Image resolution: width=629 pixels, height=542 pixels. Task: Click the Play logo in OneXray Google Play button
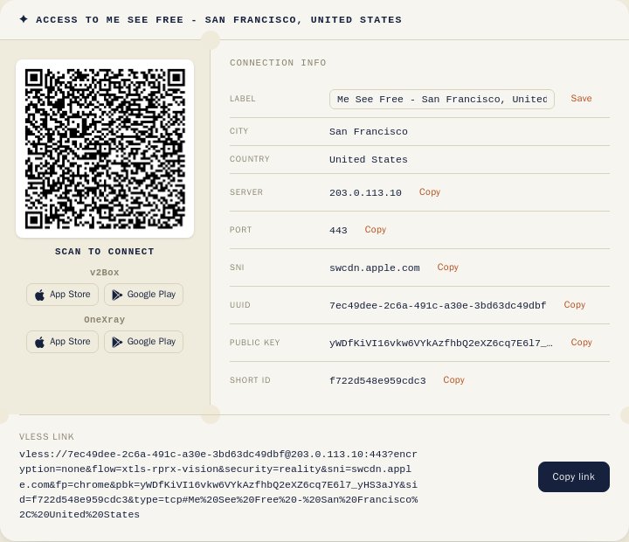pos(117,342)
